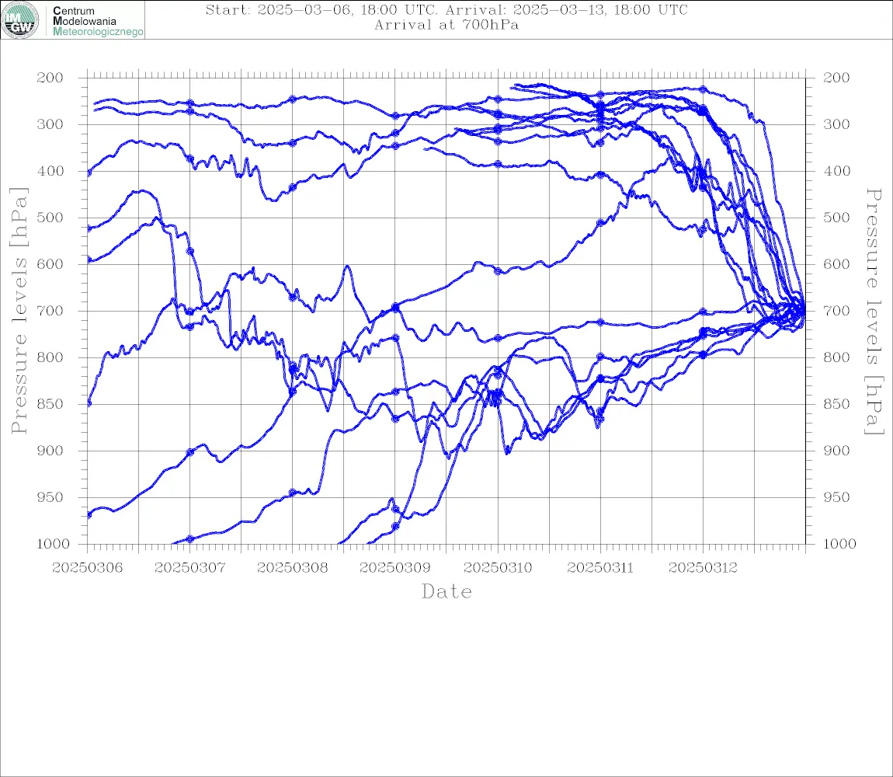This screenshot has width=893, height=777.
Task: Click the left y-axis label 400
Action: (50, 171)
